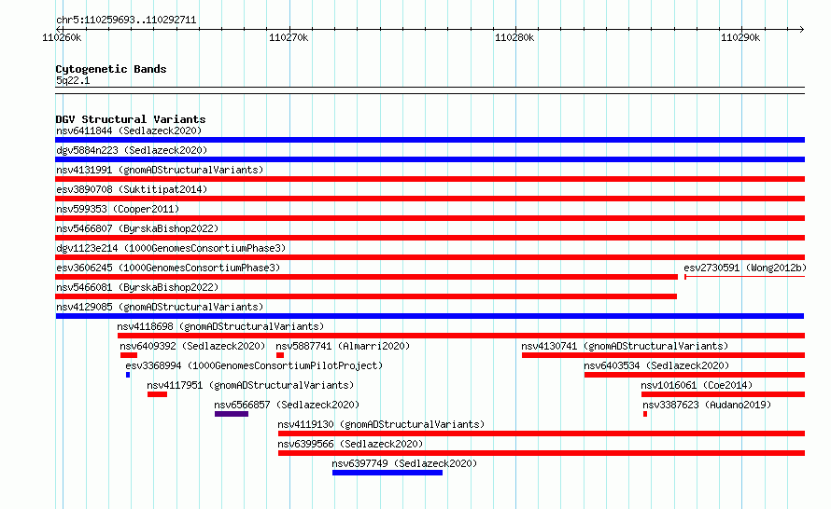The image size is (831, 509).
Task: Select the Cytogenetic Bands track title
Action: click(x=111, y=69)
